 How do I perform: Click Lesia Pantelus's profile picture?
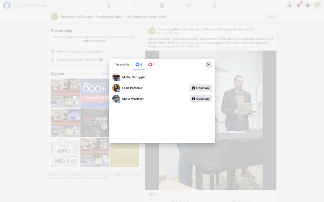click(116, 88)
